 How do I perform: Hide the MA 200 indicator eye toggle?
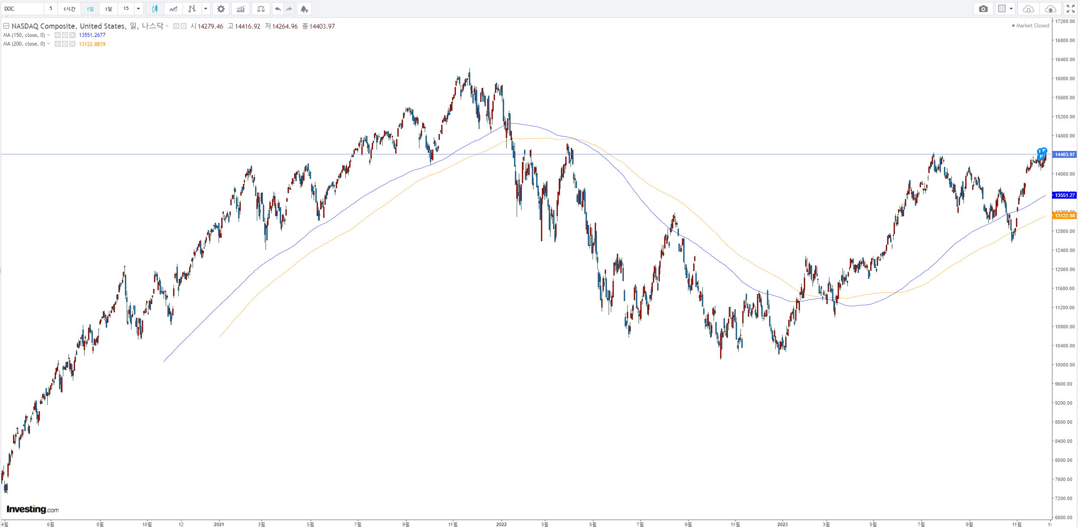[58, 44]
